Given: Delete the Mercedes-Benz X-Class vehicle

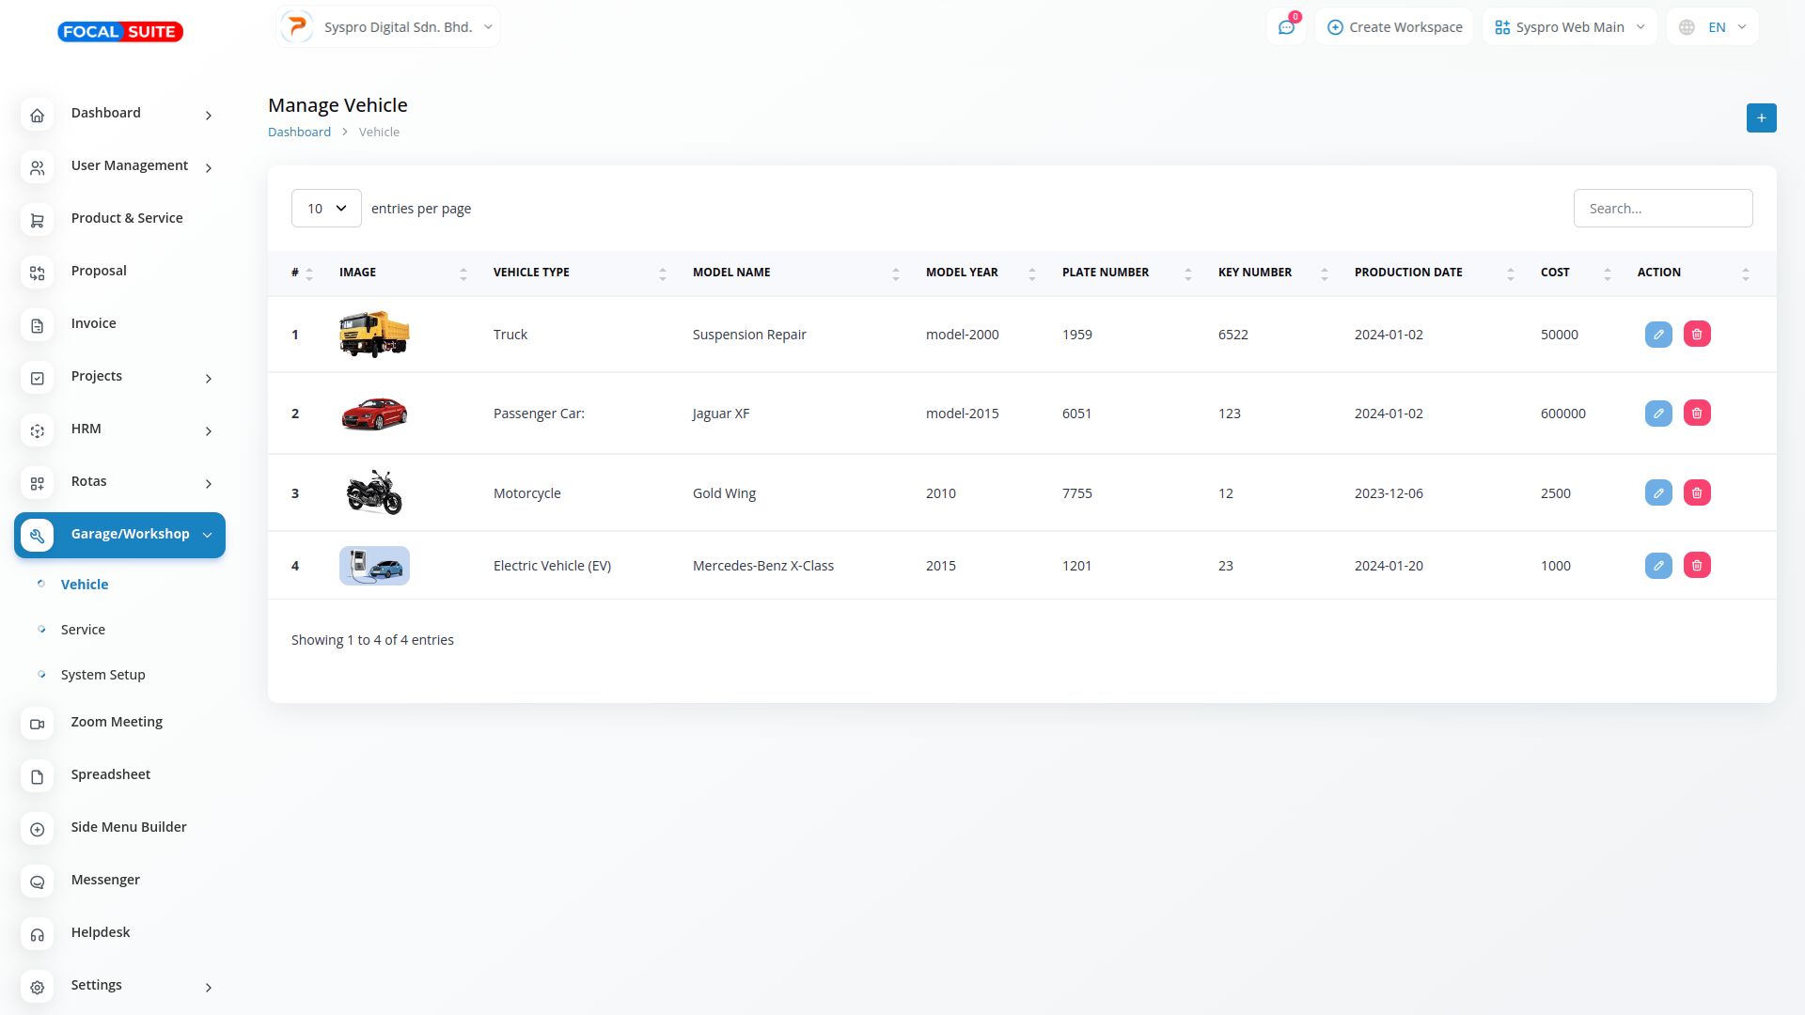Looking at the screenshot, I should 1697,565.
